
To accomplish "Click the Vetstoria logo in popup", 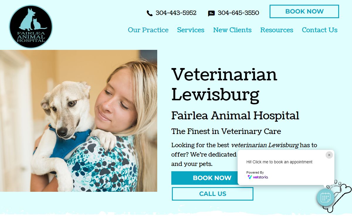I will point(258,177).
